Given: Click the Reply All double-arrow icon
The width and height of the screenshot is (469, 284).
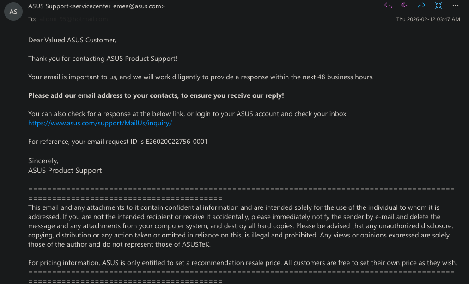Looking at the screenshot, I should (405, 6).
